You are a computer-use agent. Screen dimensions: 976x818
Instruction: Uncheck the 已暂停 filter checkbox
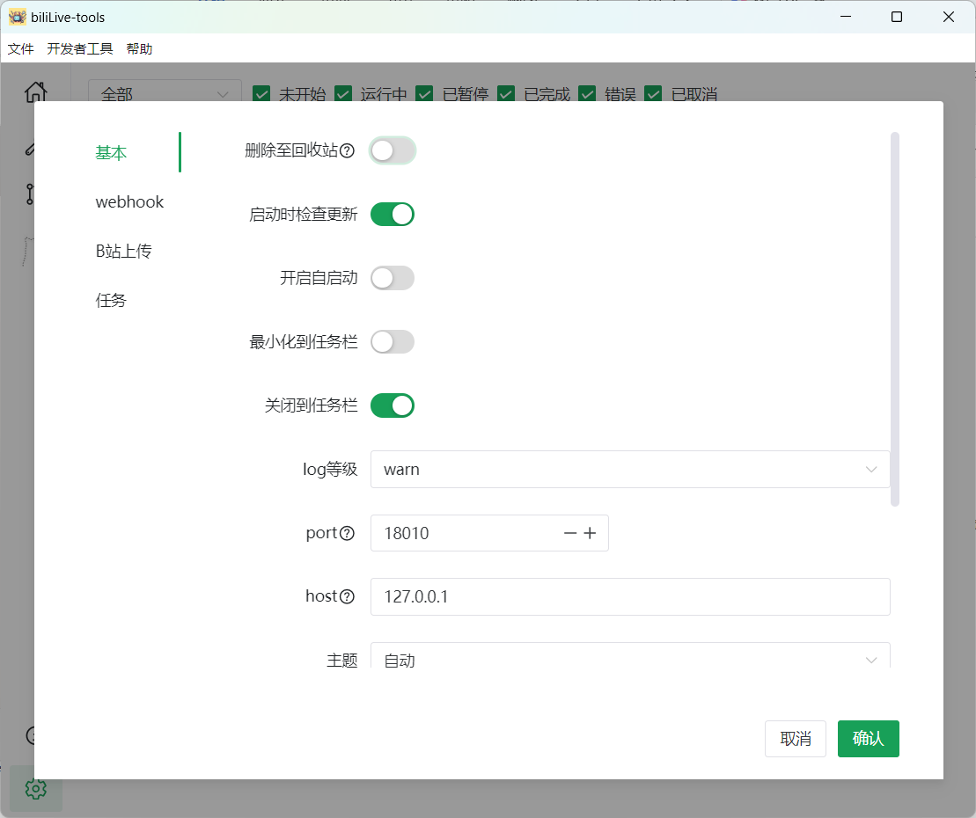click(x=424, y=94)
